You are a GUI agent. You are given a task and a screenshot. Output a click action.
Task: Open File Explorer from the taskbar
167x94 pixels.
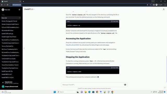coord(86,92)
